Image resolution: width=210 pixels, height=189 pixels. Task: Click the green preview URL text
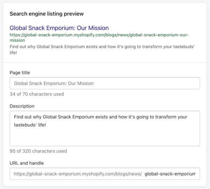99,38
